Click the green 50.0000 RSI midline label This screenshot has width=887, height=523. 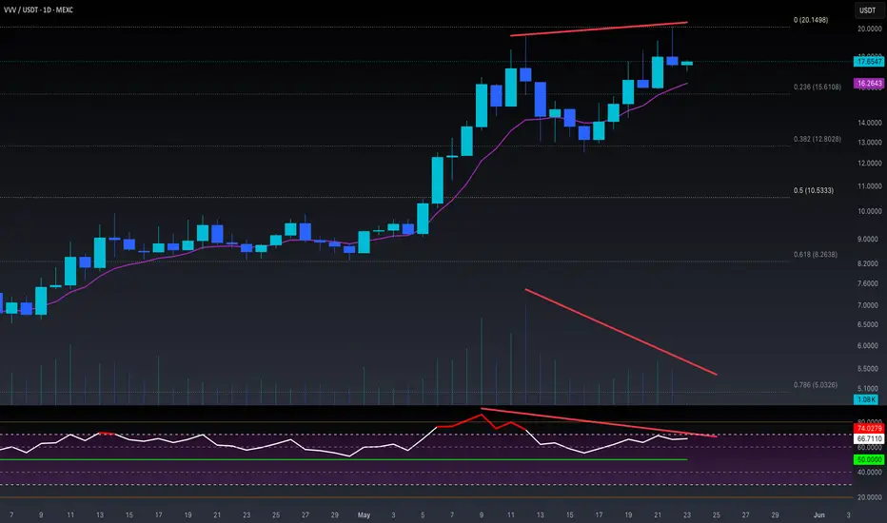[869, 459]
